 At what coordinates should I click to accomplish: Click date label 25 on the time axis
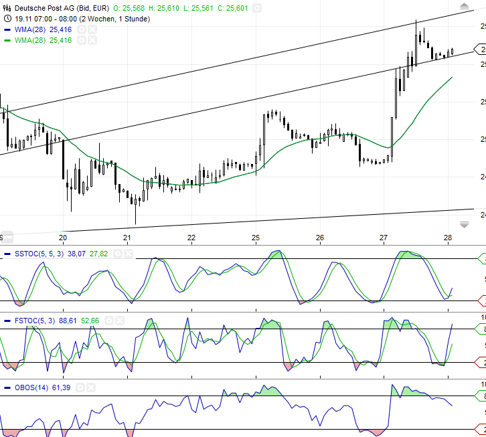(x=256, y=238)
